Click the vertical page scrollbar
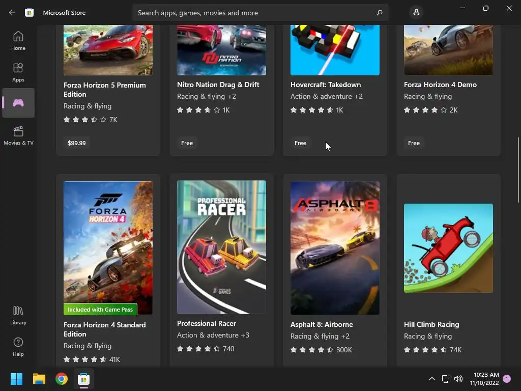 click(518, 170)
